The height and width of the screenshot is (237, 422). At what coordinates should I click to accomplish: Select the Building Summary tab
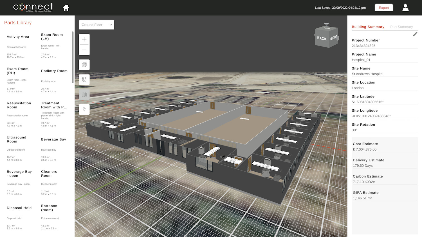click(x=368, y=27)
